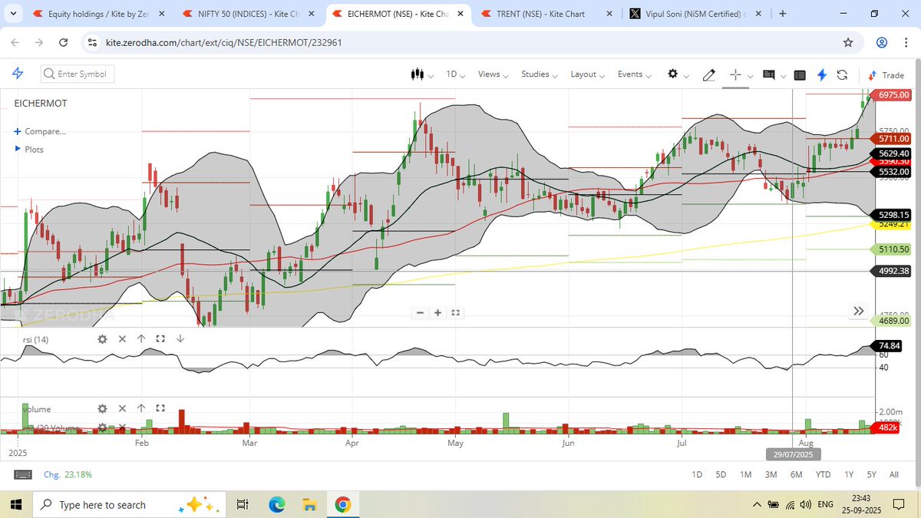Set range to All
Screen dimensions: 921x518
coord(894,474)
